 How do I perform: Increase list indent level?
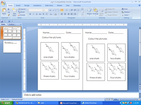(75, 10)
